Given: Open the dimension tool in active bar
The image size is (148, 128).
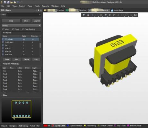Looking at the screenshot, I should (127, 15).
